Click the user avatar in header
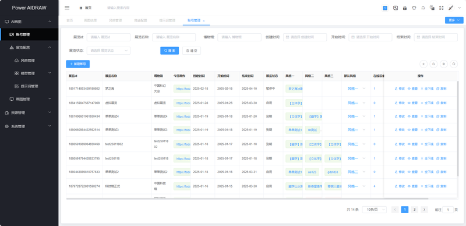This screenshot has width=466, height=226. [450, 8]
